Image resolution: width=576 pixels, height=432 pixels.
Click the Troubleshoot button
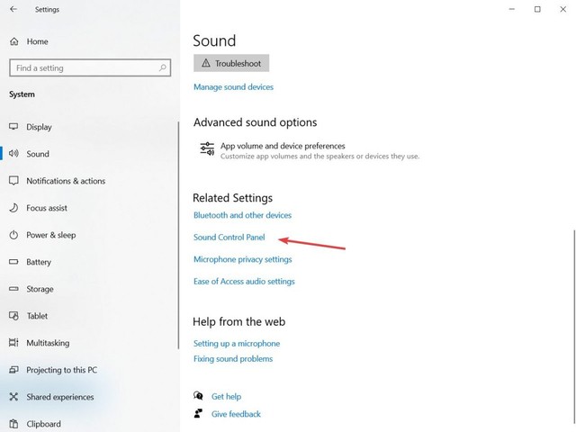coord(231,63)
